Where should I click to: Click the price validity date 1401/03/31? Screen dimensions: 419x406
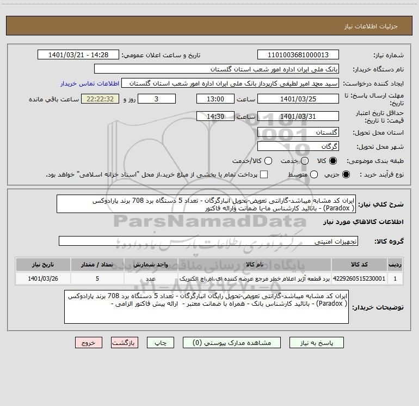[298, 116]
